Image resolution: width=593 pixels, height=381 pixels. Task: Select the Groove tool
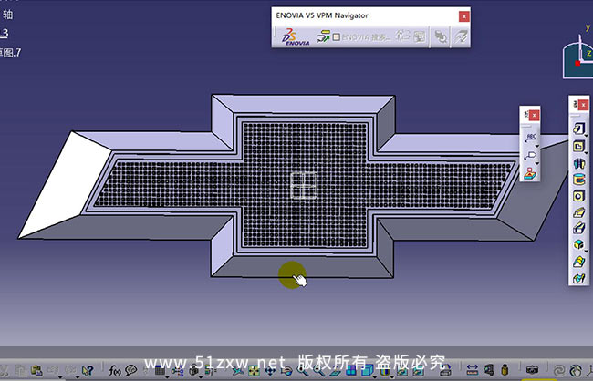578,180
